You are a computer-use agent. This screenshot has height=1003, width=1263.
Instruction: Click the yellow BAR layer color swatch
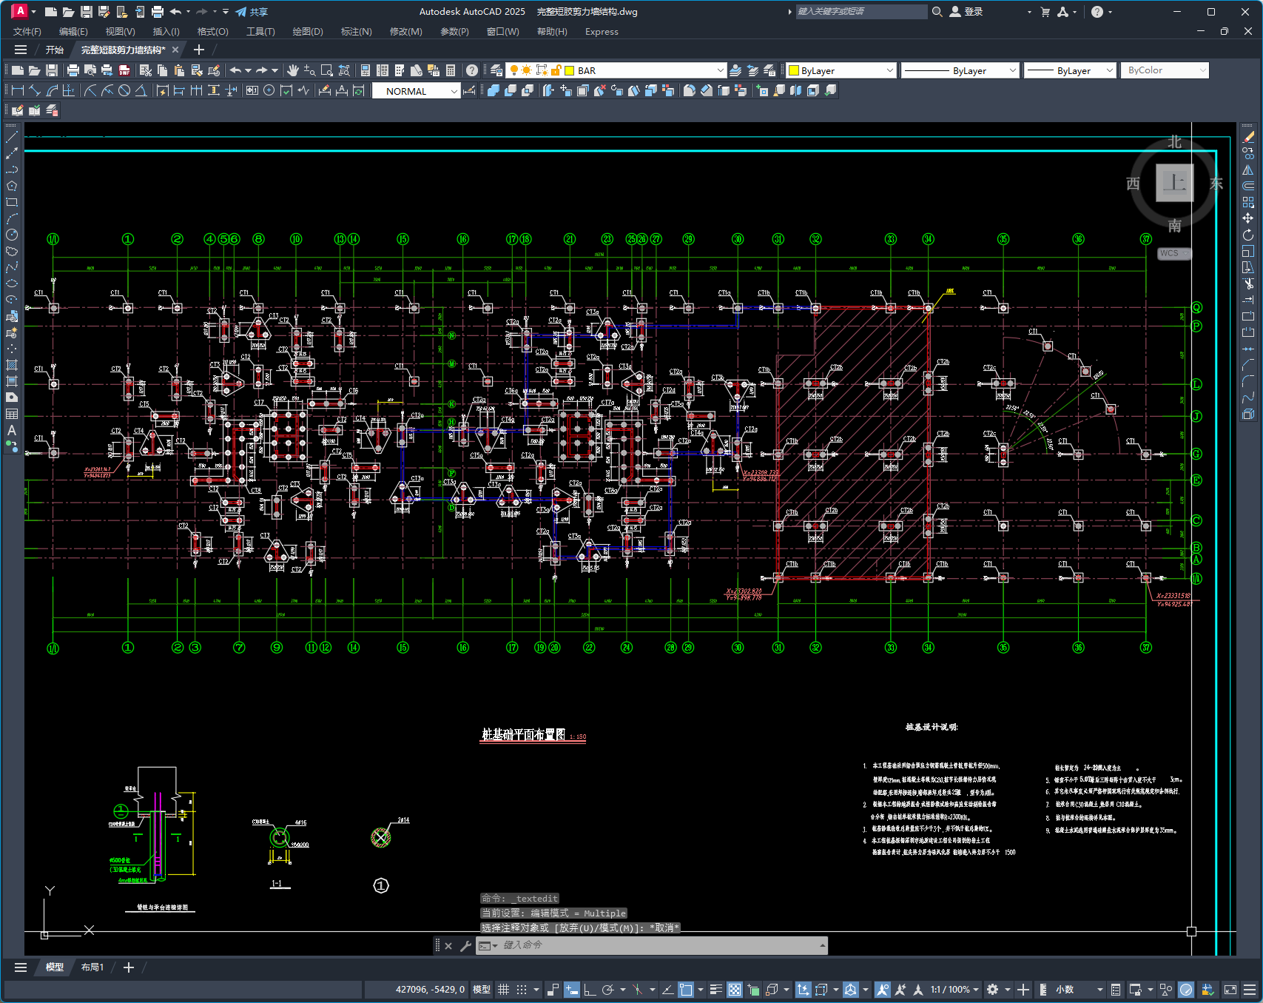pos(570,70)
